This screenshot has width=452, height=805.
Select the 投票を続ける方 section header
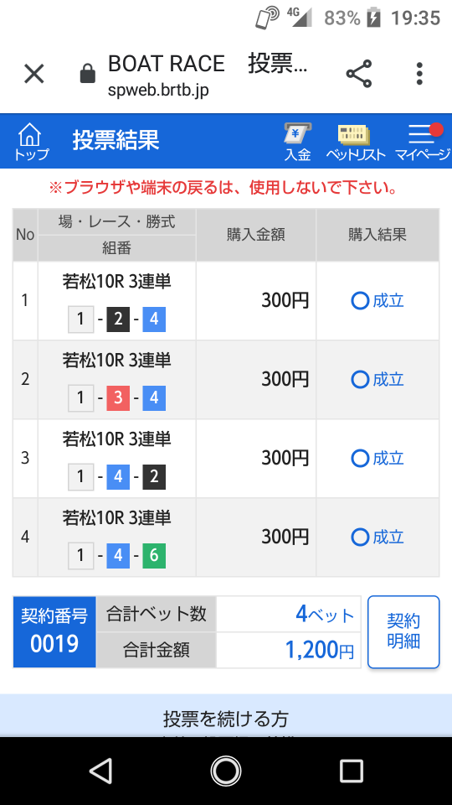[226, 719]
